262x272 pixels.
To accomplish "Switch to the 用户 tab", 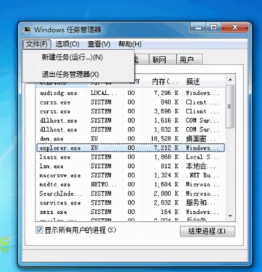I will point(189,60).
